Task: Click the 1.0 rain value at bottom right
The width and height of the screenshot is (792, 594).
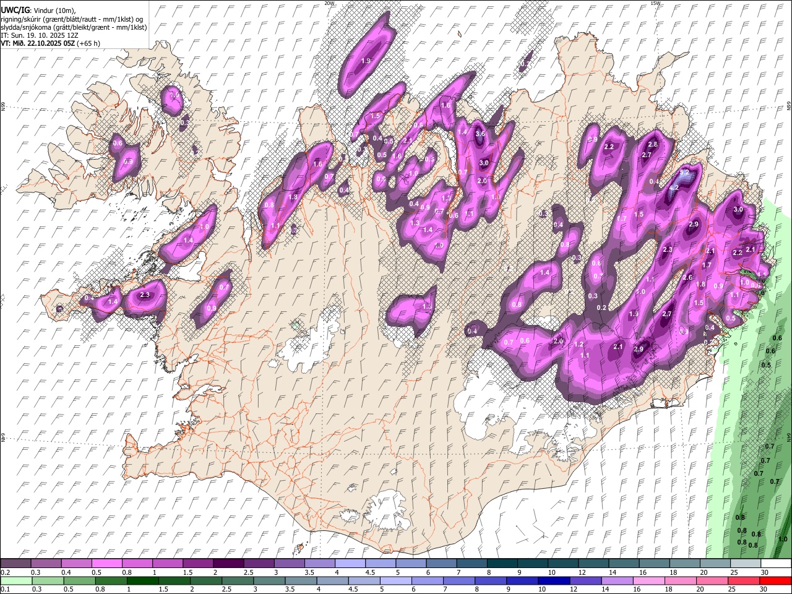Action: 783,540
